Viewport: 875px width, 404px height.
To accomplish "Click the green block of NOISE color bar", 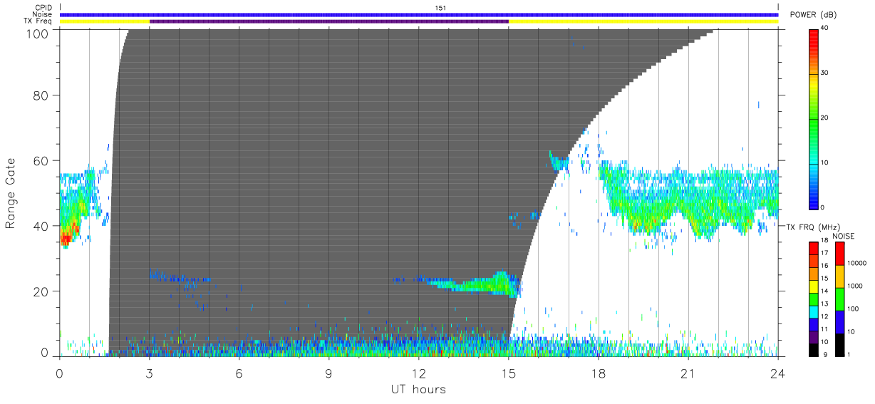I will click(839, 299).
